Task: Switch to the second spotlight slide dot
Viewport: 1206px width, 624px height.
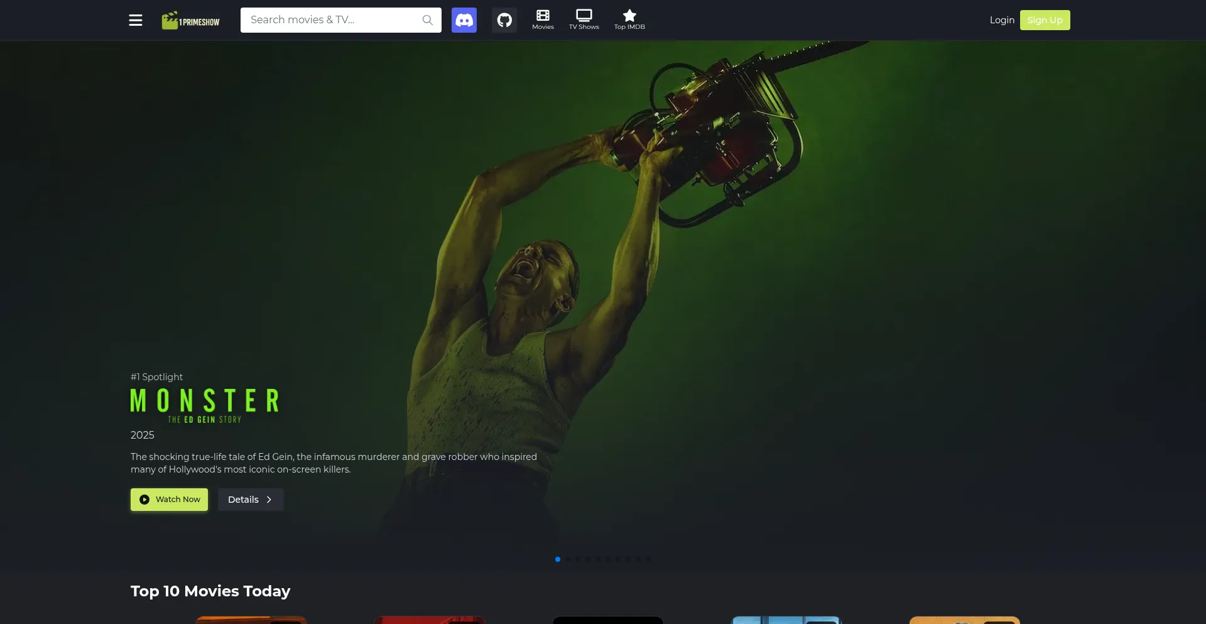Action: (568, 559)
